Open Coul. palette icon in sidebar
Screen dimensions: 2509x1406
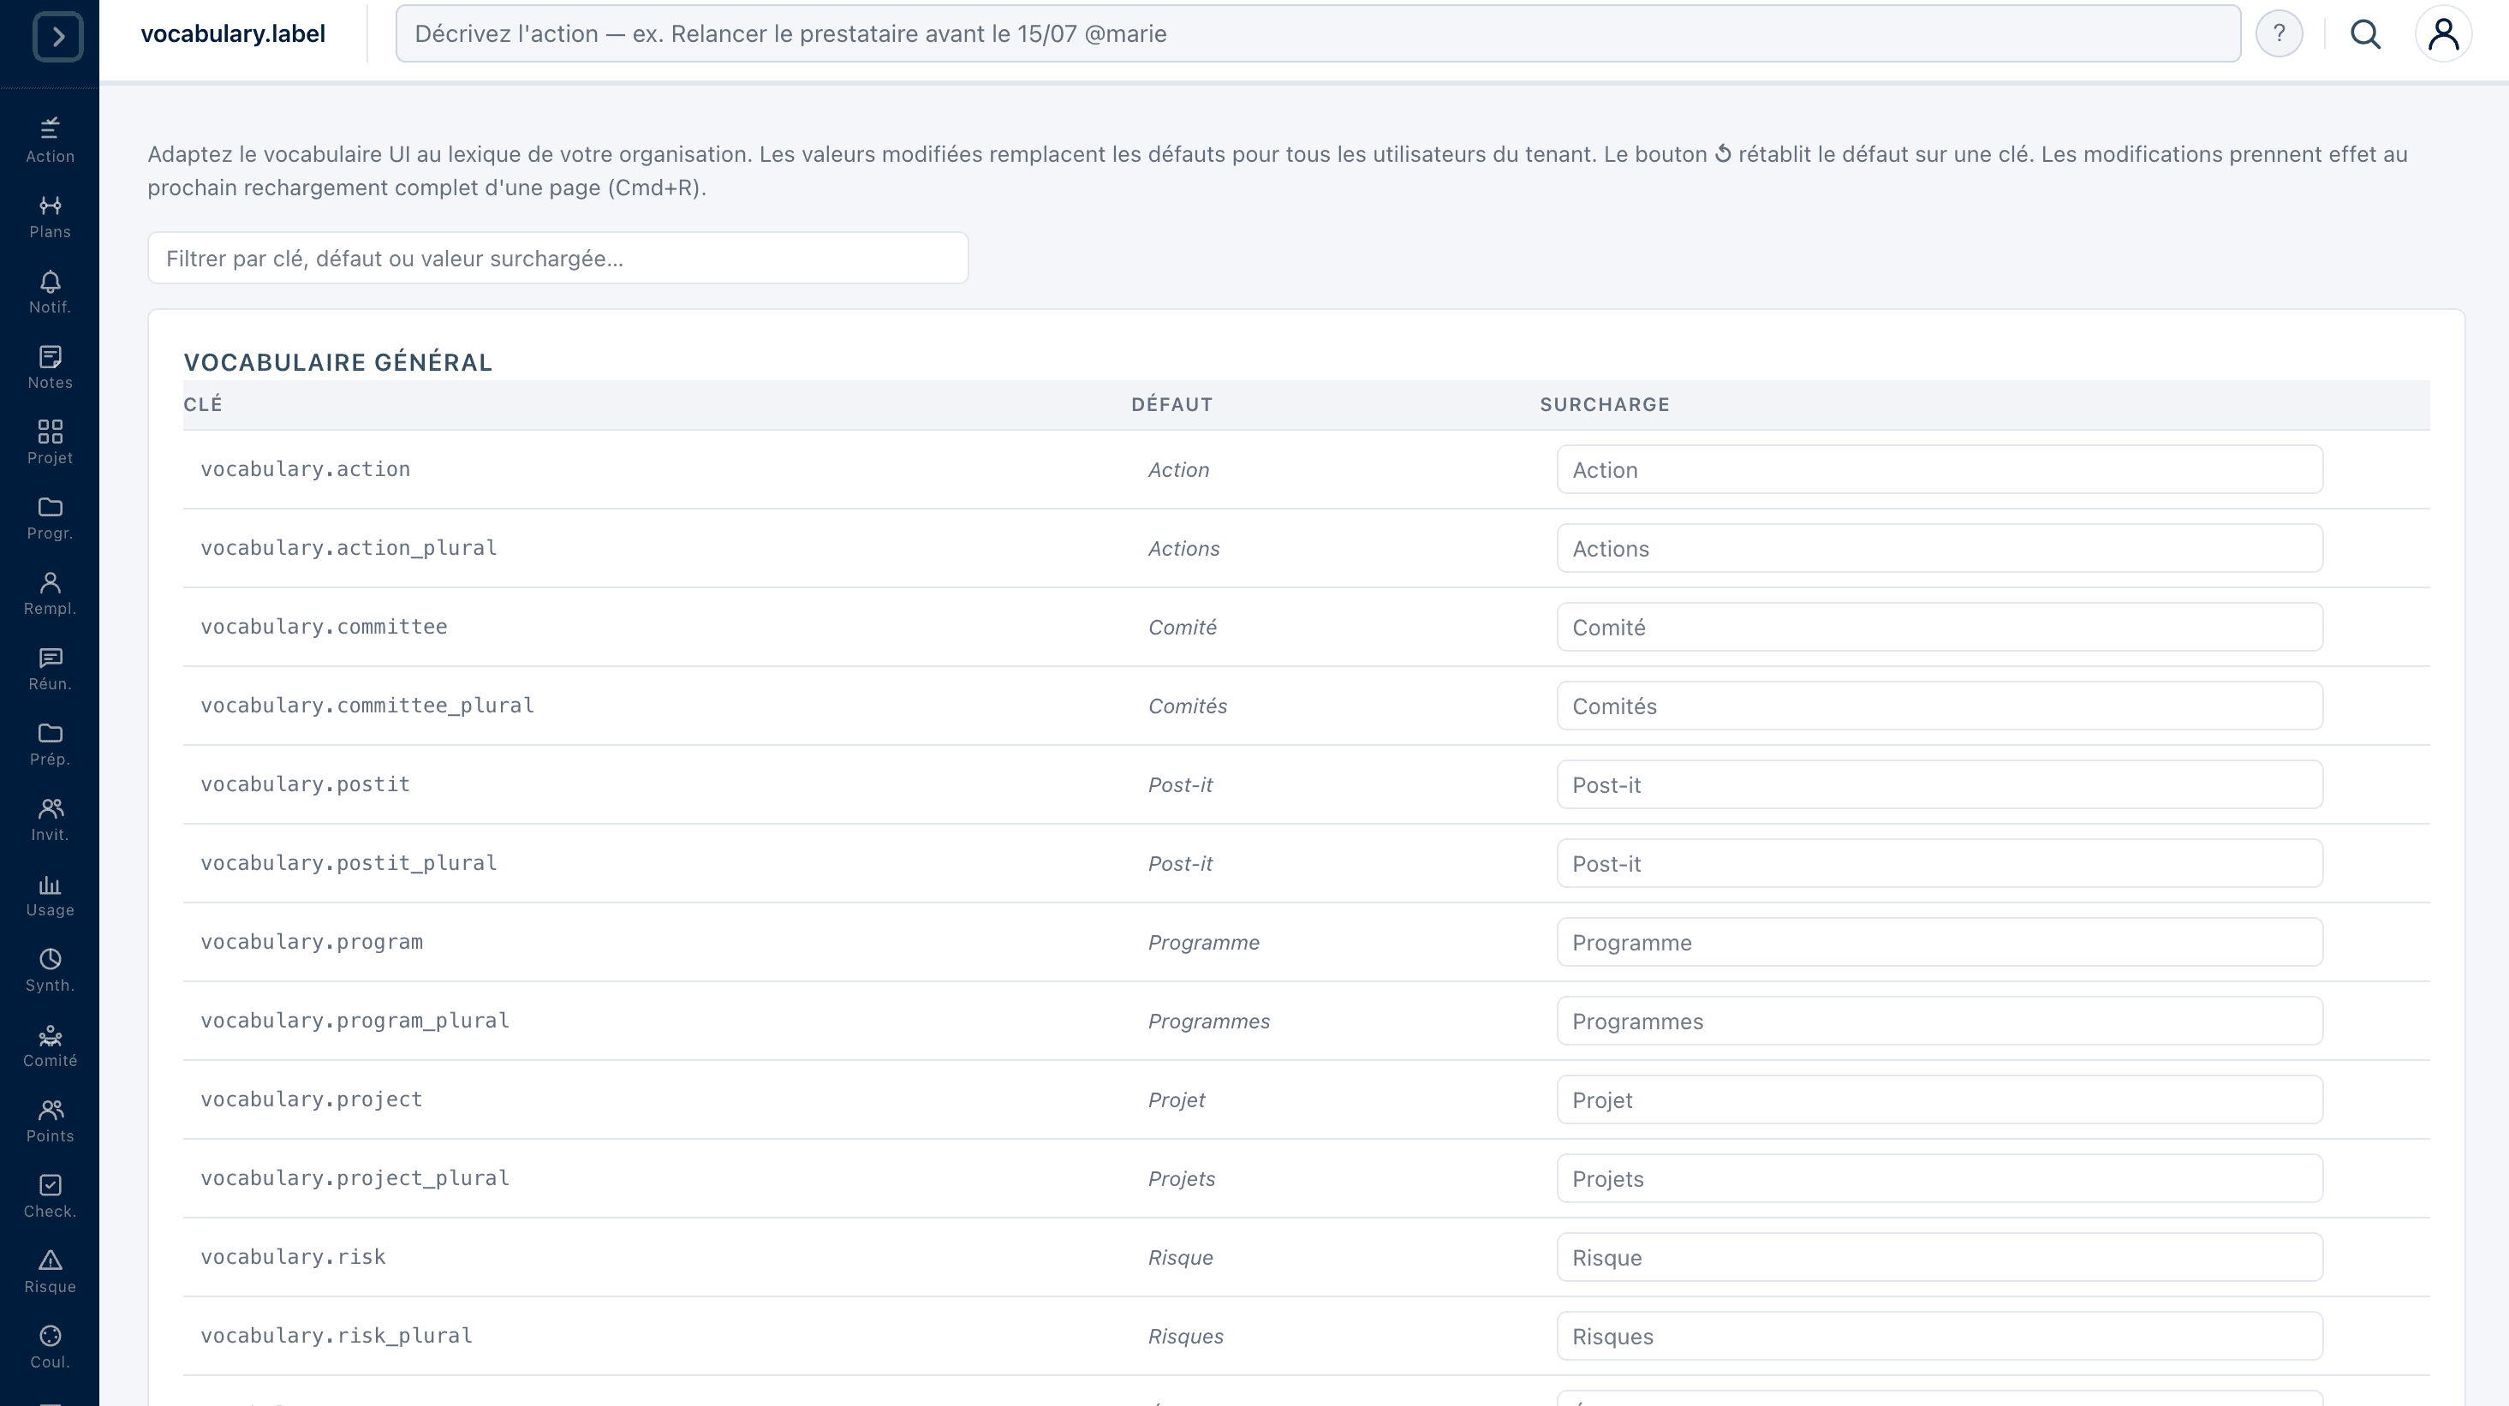click(50, 1347)
